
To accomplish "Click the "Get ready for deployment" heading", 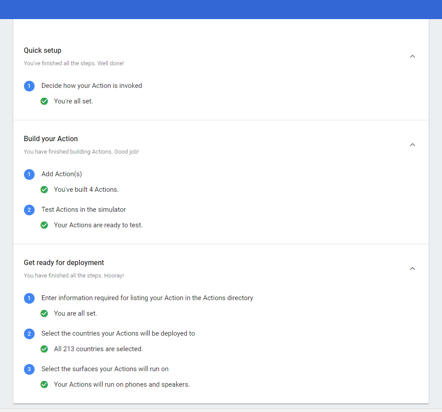I will (x=64, y=263).
